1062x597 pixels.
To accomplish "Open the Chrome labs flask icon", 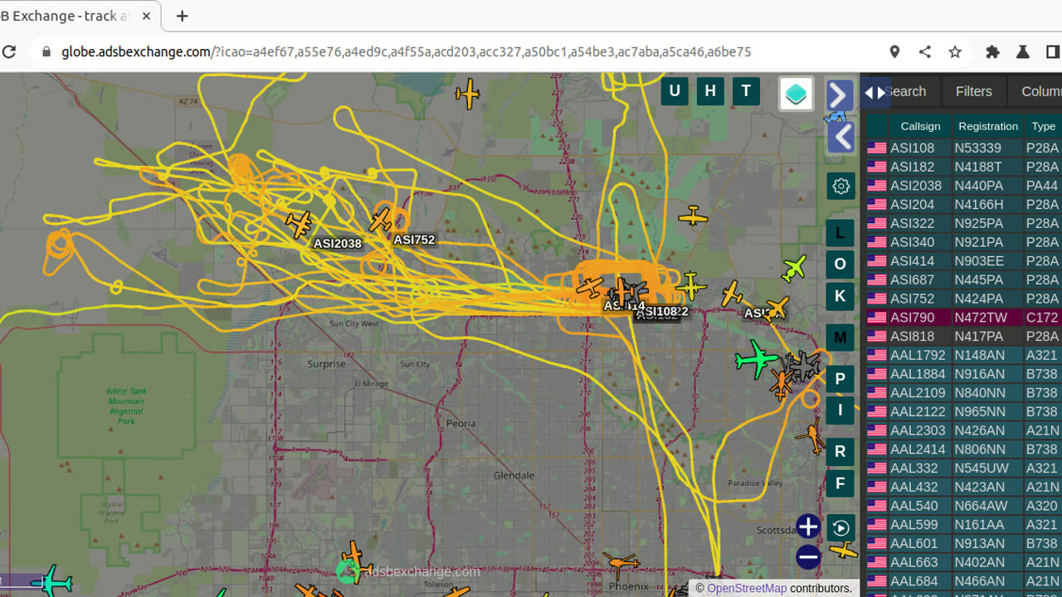I will pos(1022,51).
